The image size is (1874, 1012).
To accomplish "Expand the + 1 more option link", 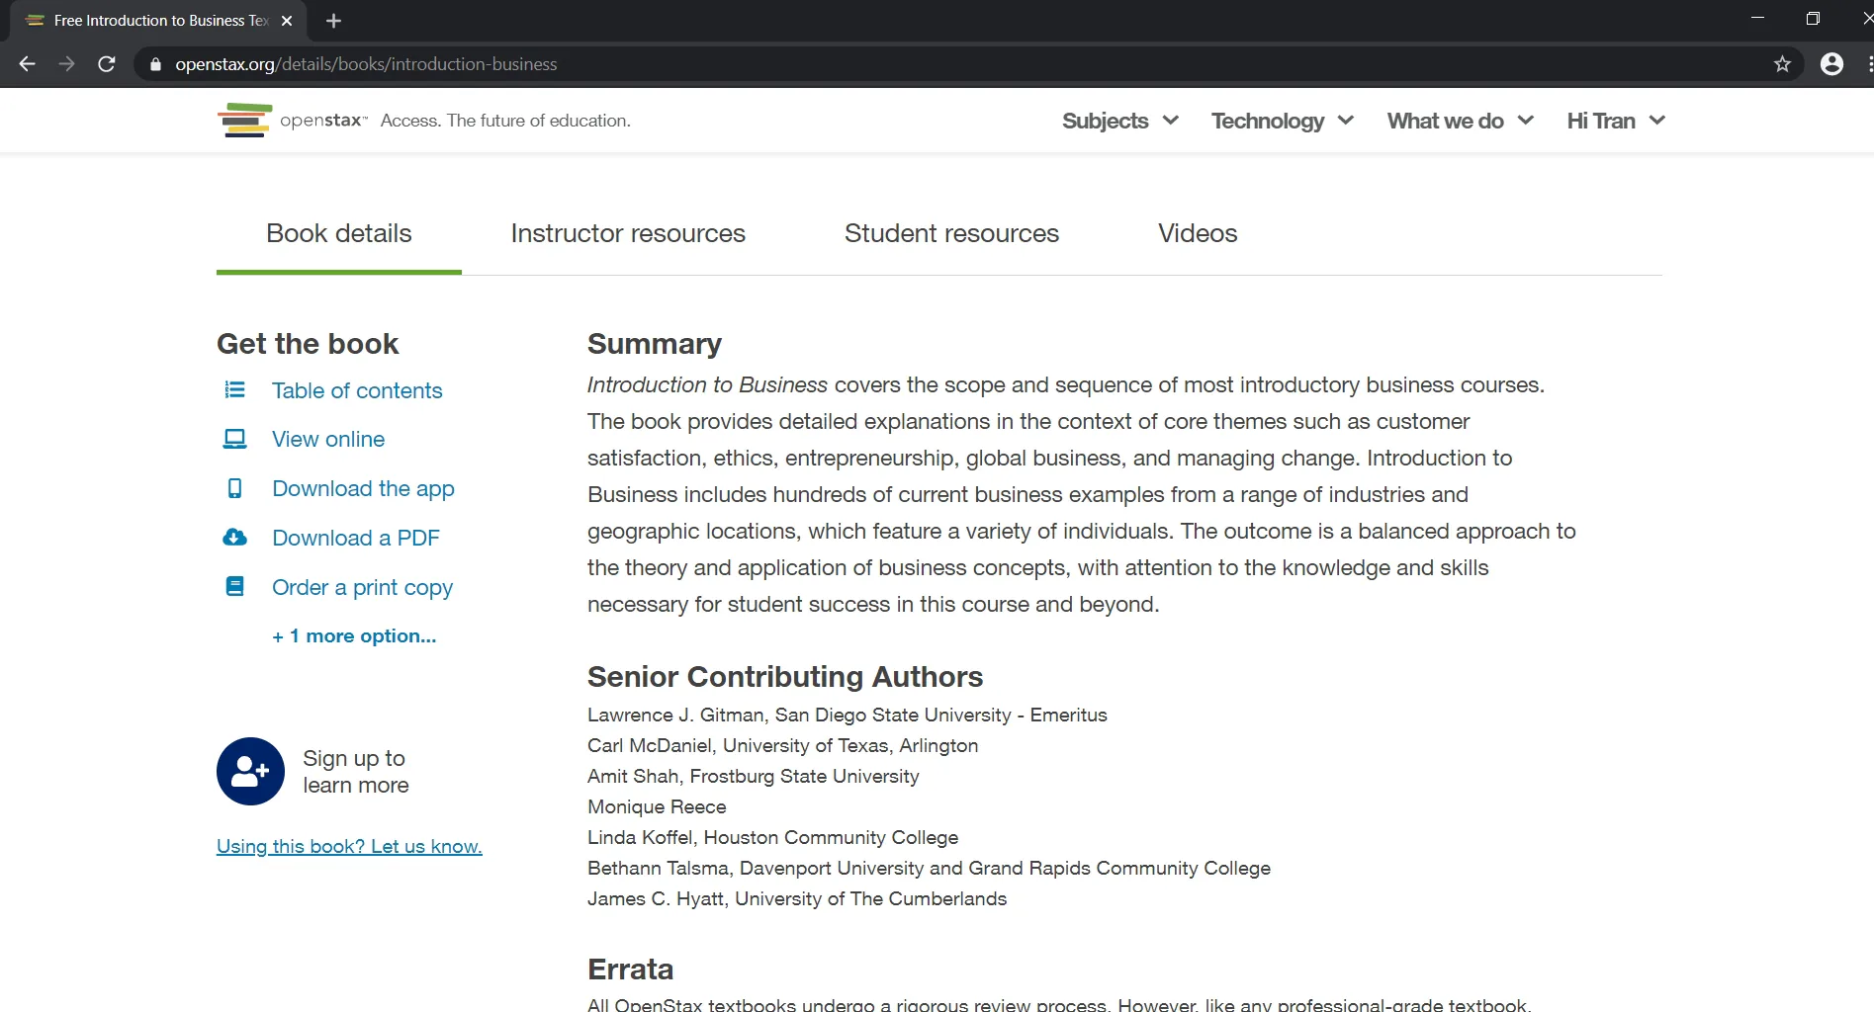I will (x=354, y=635).
